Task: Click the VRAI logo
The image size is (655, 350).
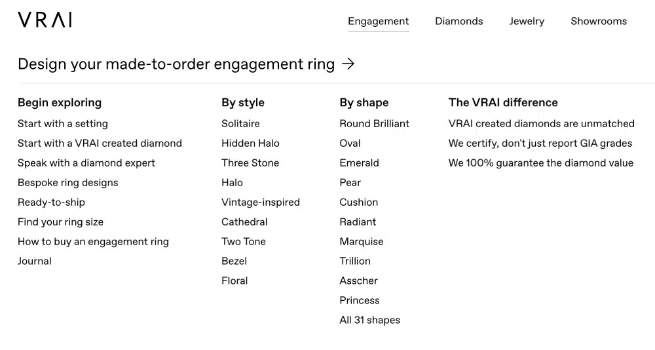Action: tap(45, 20)
